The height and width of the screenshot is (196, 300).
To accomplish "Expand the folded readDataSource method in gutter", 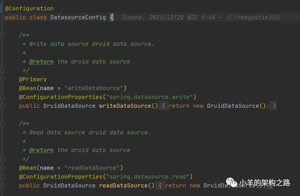I will pos(3,186).
